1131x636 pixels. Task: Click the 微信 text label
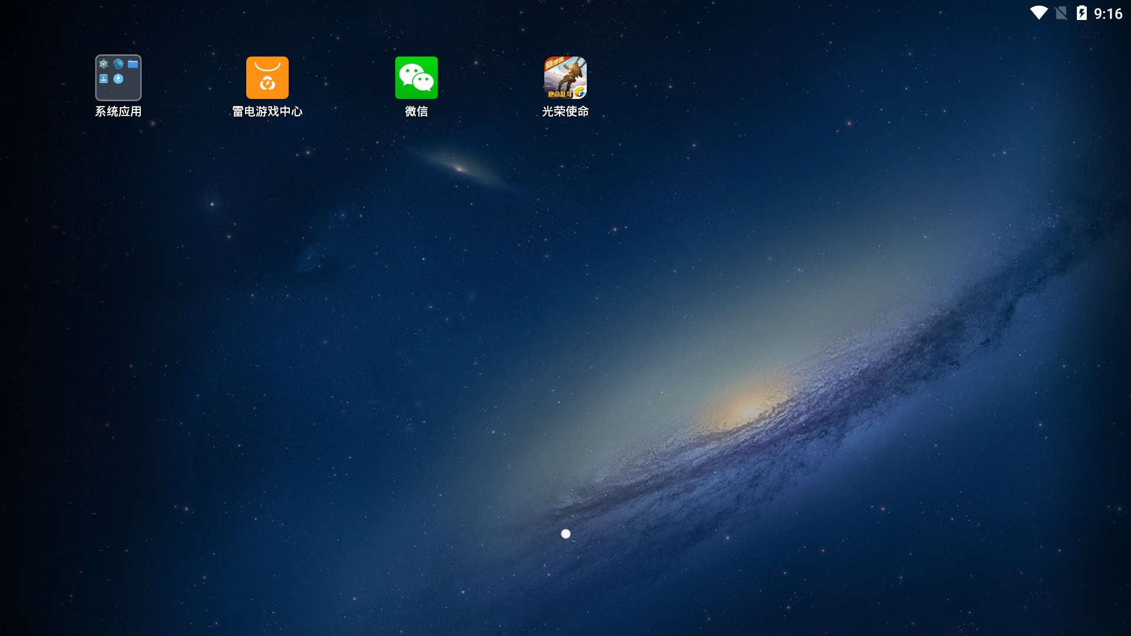click(416, 111)
